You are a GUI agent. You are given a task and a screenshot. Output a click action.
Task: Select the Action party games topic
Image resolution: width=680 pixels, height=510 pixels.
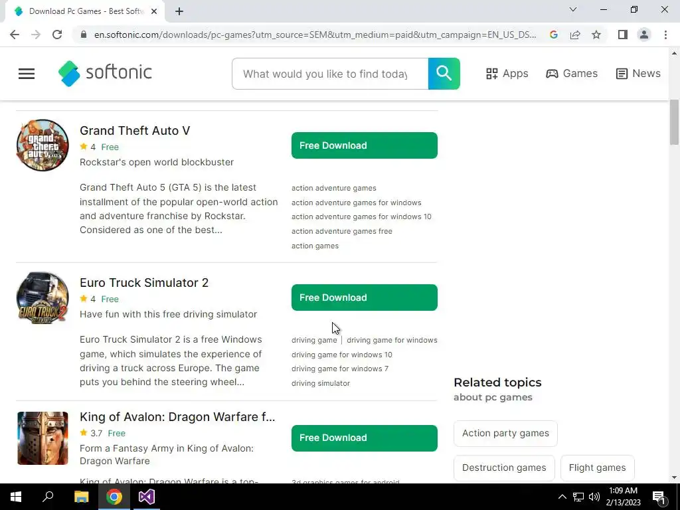pyautogui.click(x=505, y=433)
